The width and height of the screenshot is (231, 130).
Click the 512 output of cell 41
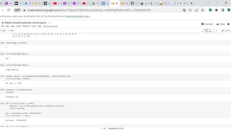(x=7, y=58)
